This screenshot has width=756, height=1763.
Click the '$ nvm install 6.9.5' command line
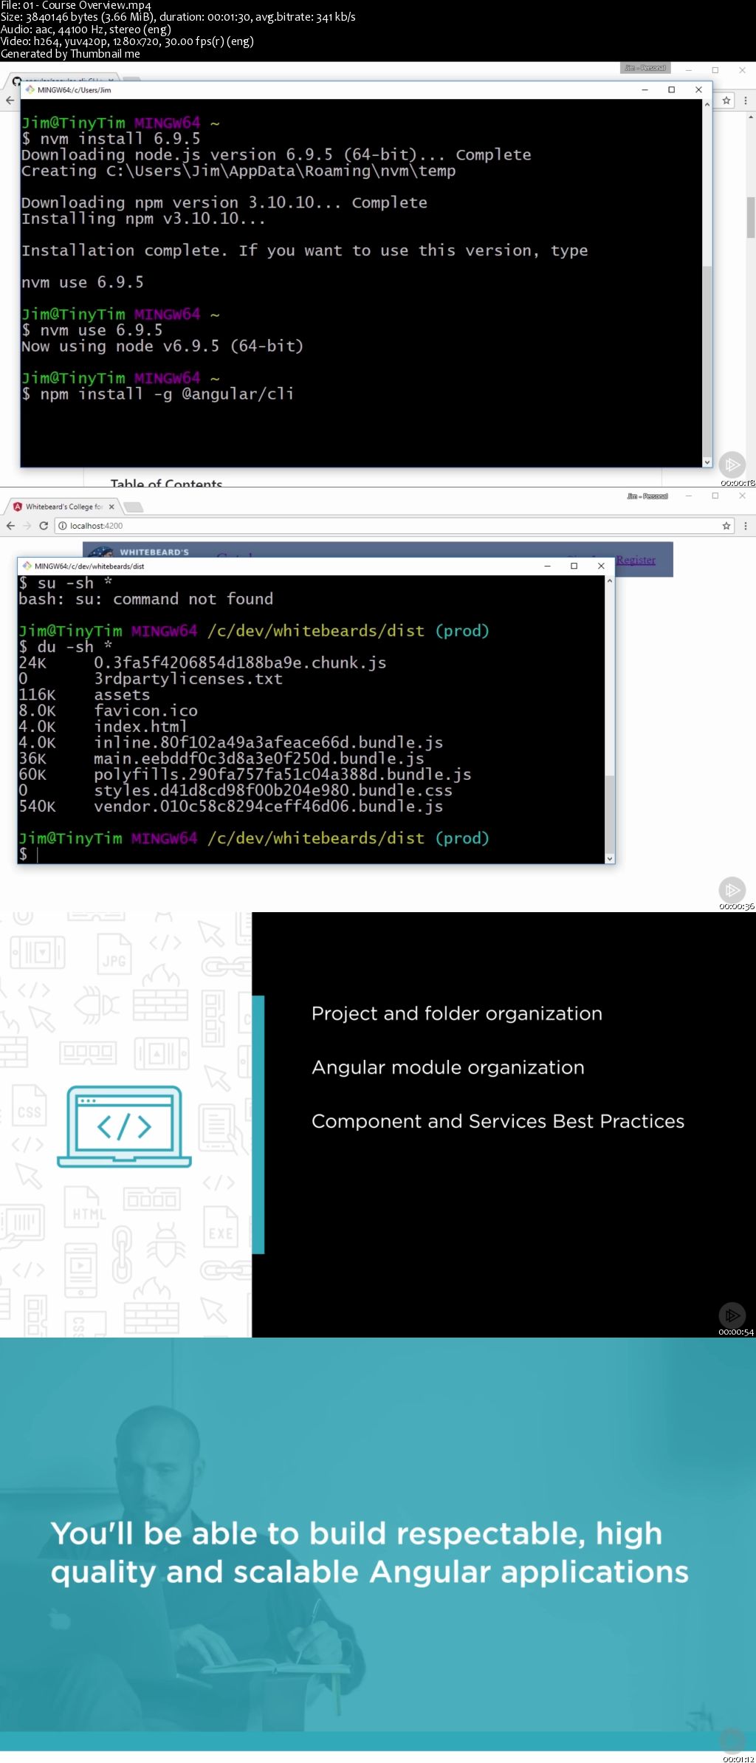click(111, 139)
